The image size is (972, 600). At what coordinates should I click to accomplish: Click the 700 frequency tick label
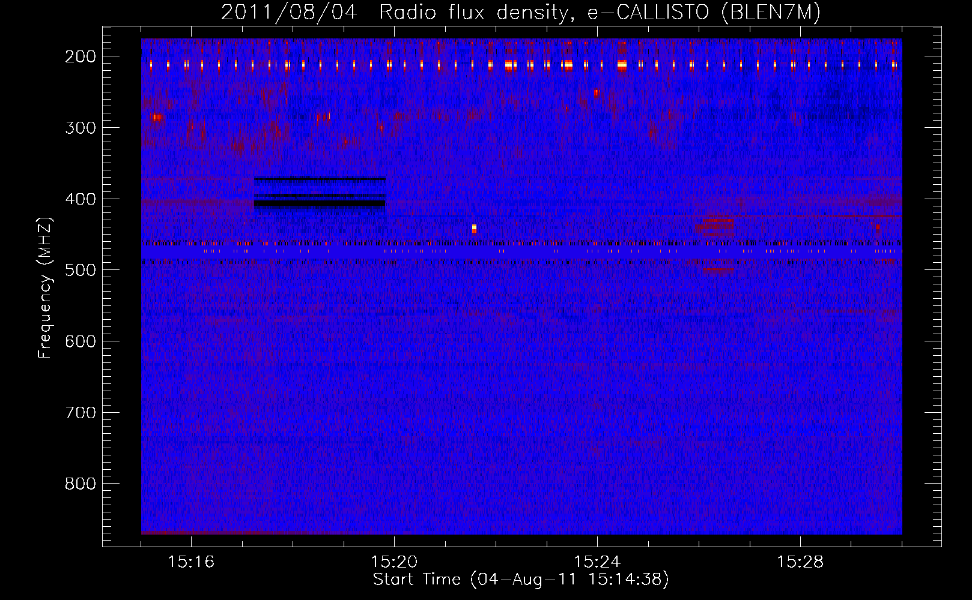80,413
